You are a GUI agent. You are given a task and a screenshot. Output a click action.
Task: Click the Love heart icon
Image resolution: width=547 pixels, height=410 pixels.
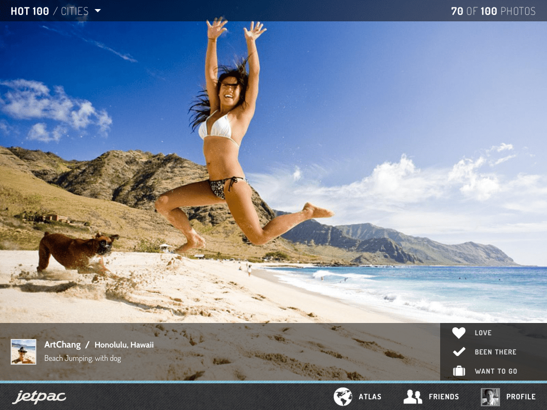[x=459, y=333]
